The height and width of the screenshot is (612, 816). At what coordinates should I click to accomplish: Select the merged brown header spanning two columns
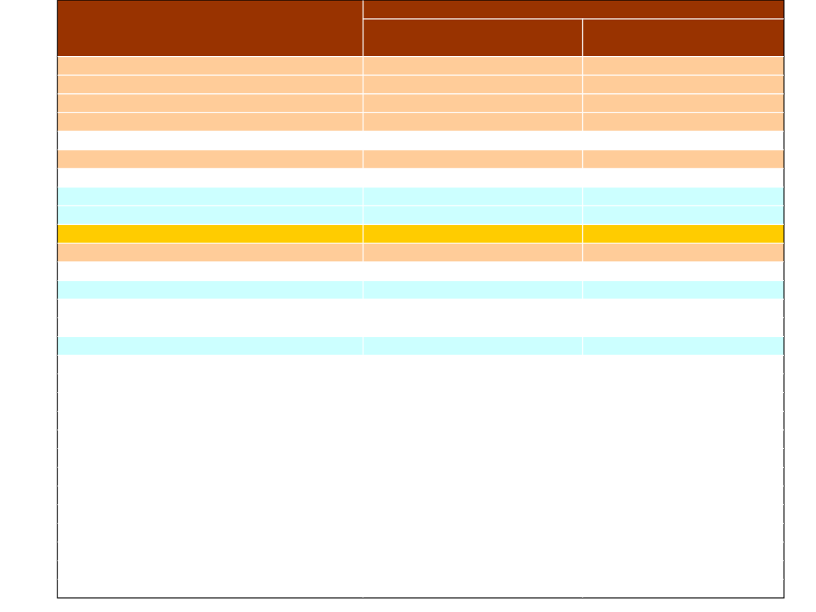573,9
